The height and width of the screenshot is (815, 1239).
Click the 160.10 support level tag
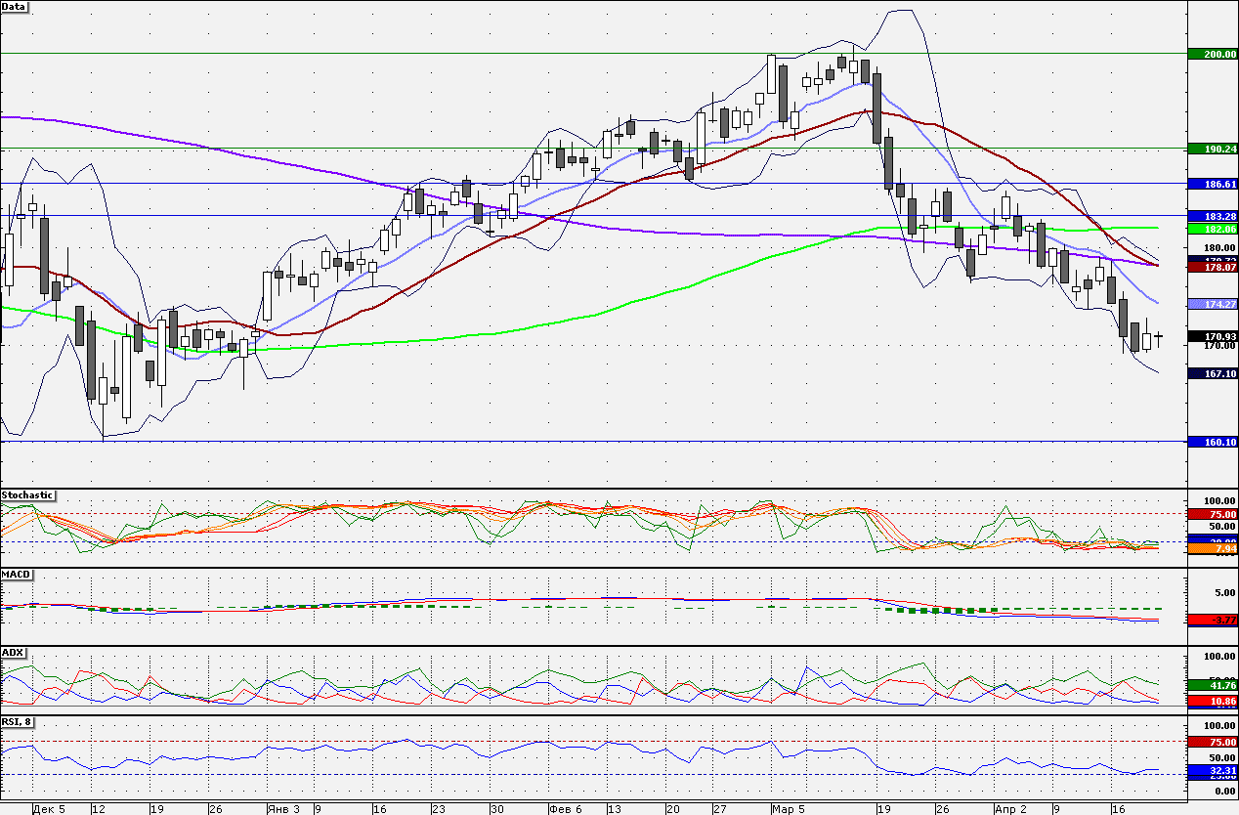point(1213,442)
